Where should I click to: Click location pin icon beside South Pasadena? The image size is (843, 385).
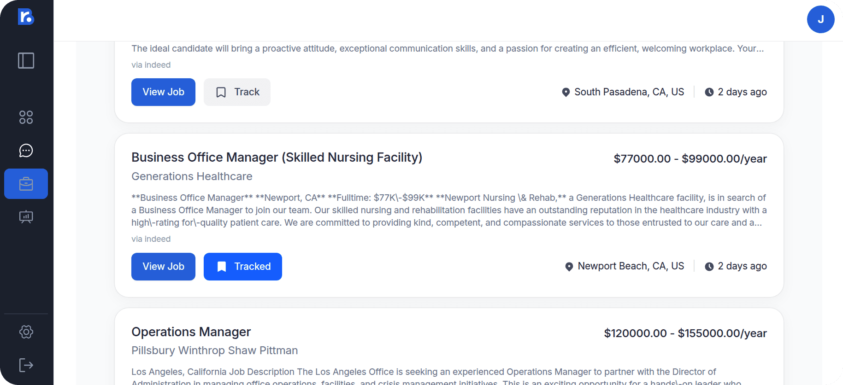[566, 93]
